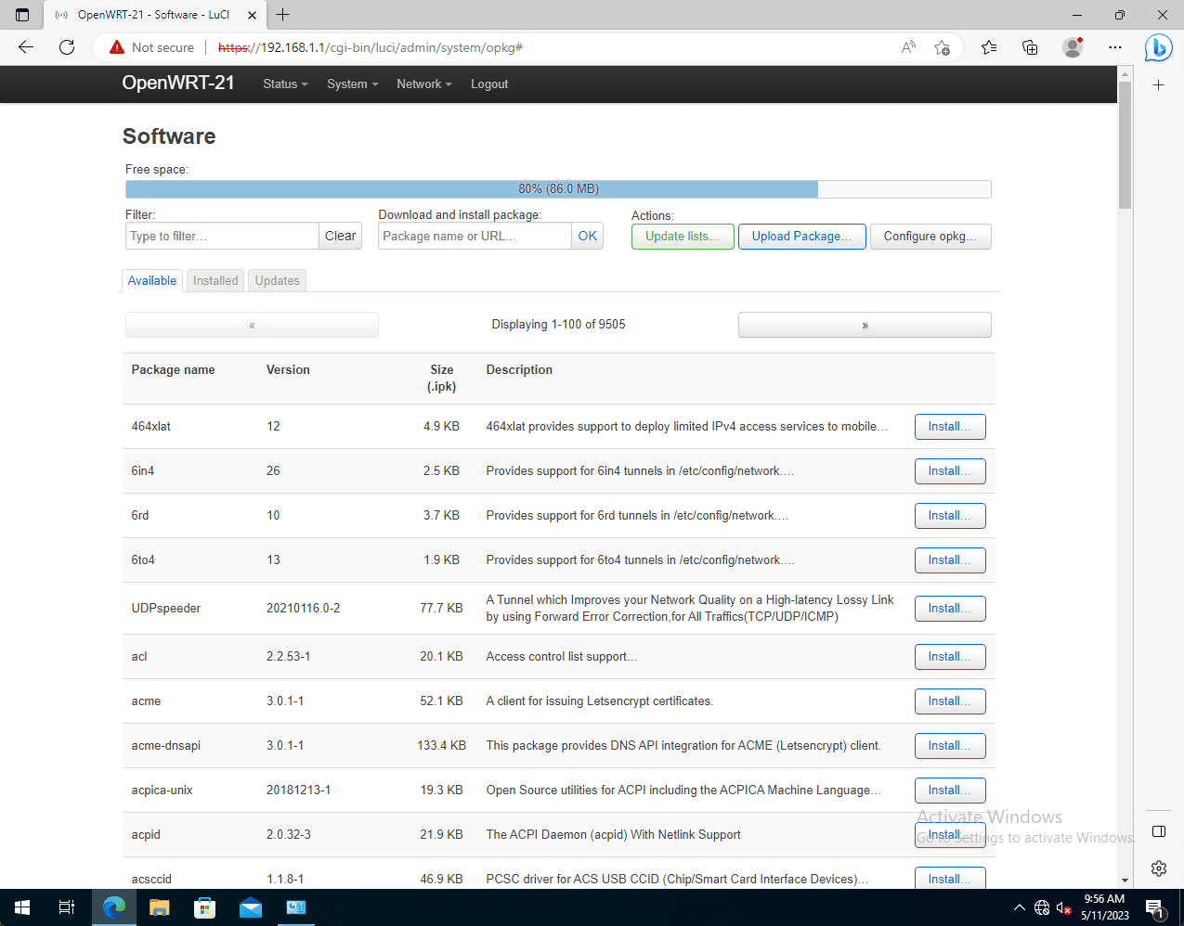
Task: Open Task View on the taskbar
Action: [x=67, y=907]
